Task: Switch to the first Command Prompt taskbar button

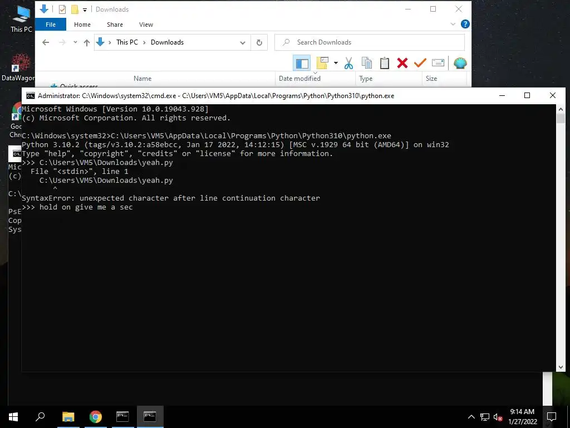Action: click(x=122, y=417)
